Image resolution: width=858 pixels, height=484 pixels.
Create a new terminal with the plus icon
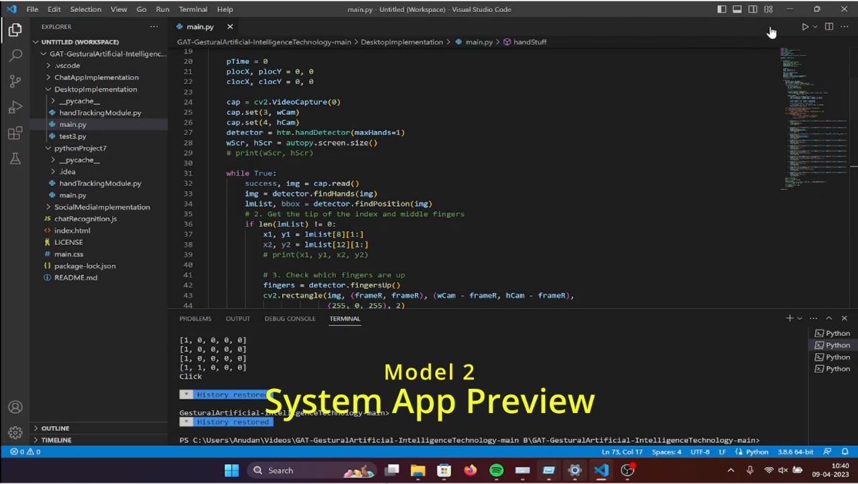click(x=790, y=318)
